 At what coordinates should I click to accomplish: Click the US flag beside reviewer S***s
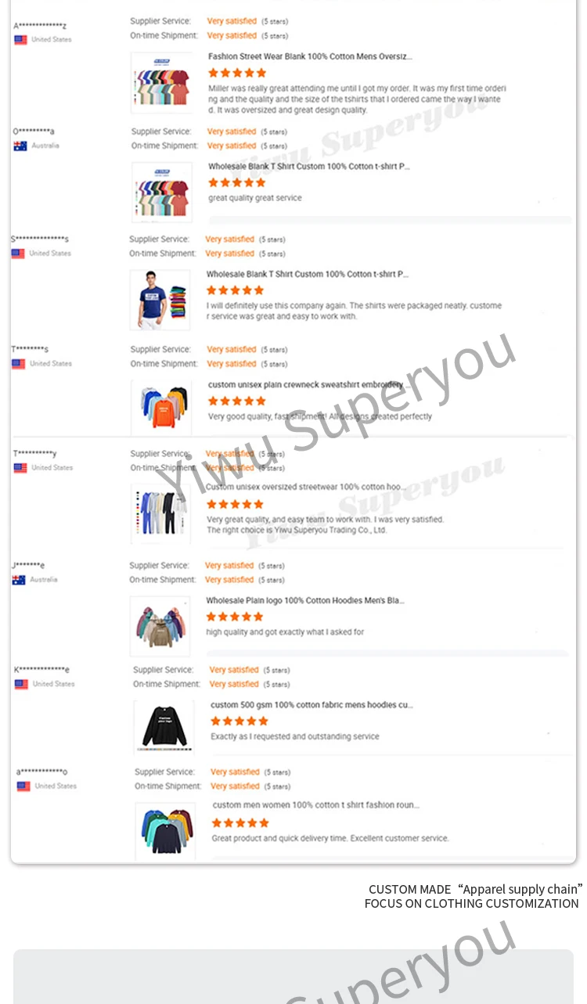[18, 254]
